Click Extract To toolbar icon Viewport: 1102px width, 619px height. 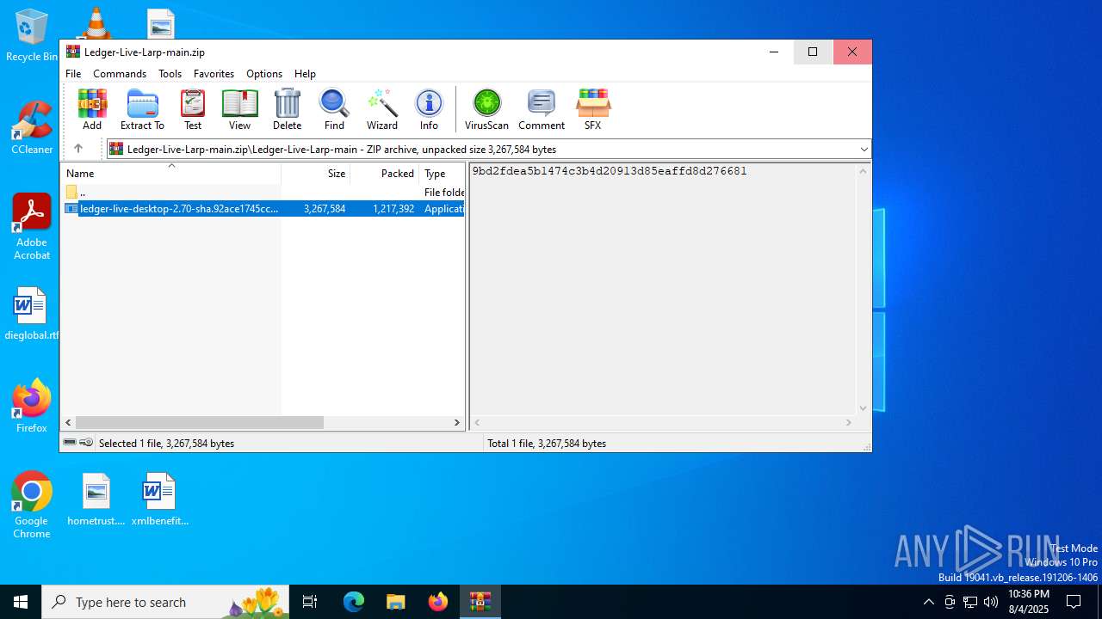142,109
